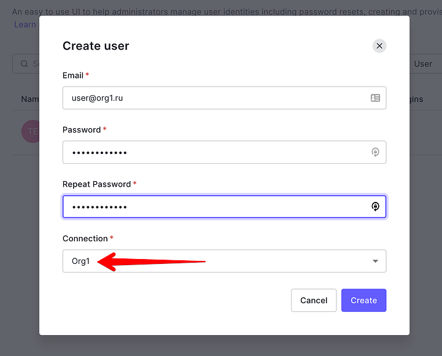Click into the Repeat Password field

tap(224, 207)
